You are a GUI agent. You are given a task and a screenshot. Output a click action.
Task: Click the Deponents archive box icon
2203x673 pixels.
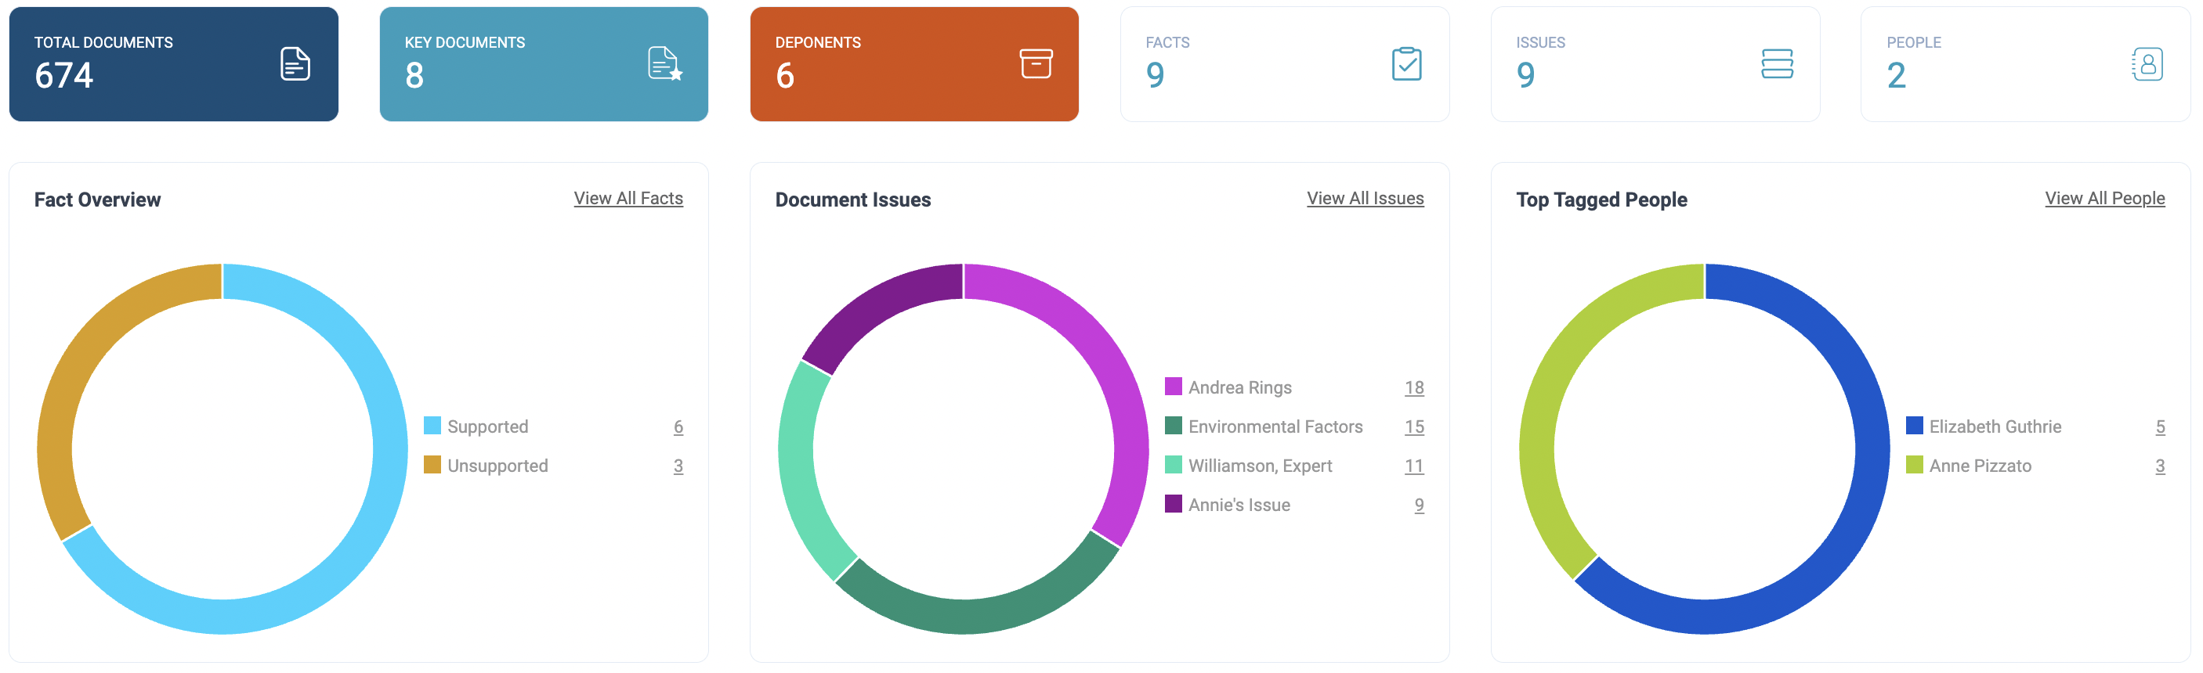(1035, 64)
